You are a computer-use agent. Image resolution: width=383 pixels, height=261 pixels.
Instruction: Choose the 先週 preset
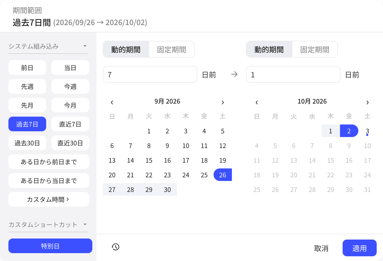click(x=27, y=86)
